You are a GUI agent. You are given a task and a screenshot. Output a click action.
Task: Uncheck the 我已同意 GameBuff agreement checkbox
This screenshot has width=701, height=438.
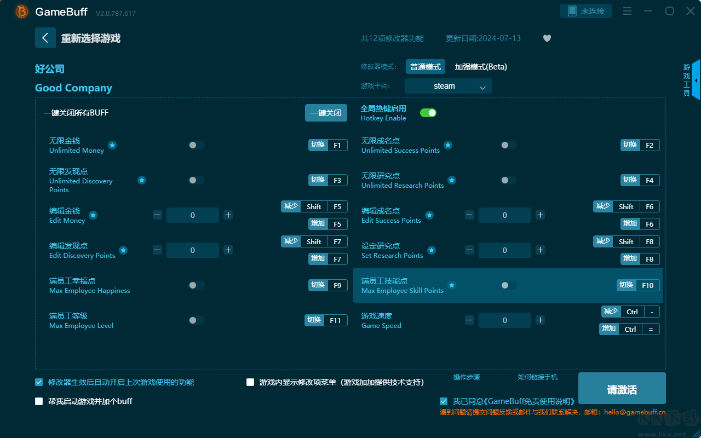click(444, 401)
